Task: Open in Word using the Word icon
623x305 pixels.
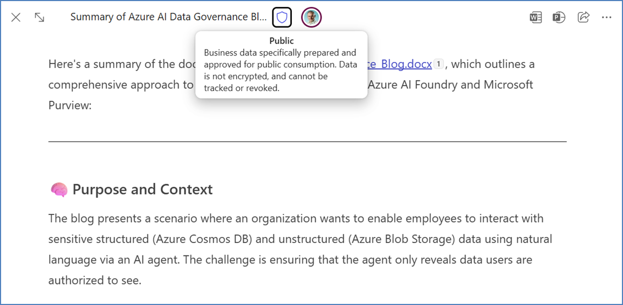Action: pyautogui.click(x=535, y=17)
